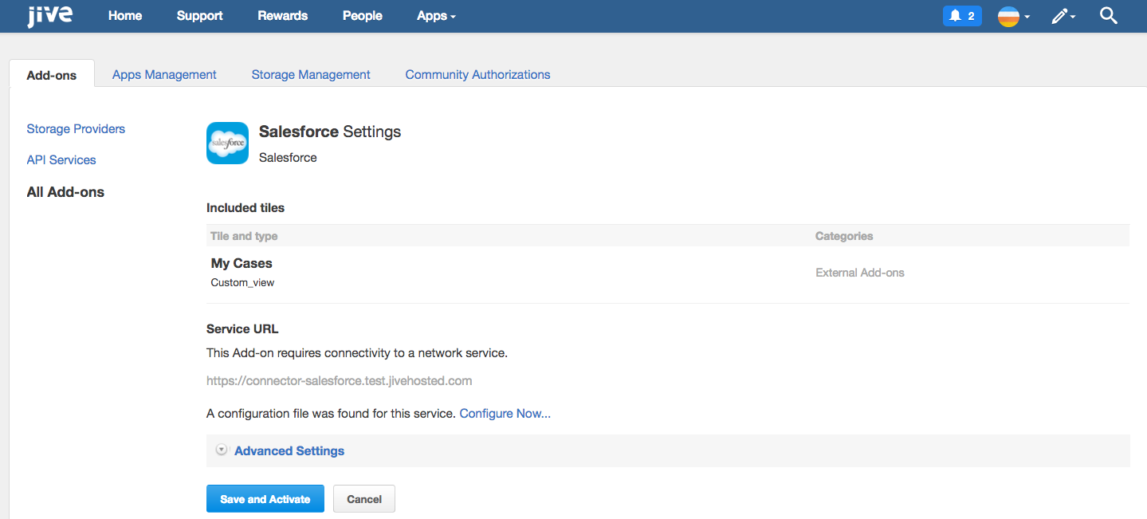This screenshot has width=1147, height=519.
Task: Open the notifications bell with 2 alerts
Action: point(962,16)
